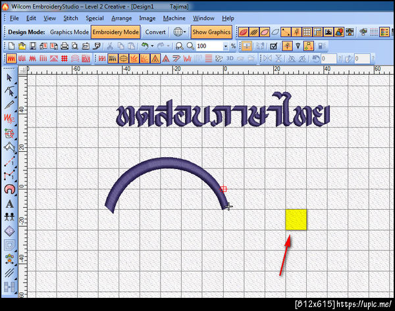395x311 pixels.
Task: Click the red horizontal lines stitch effect icon
Action: (x=209, y=59)
